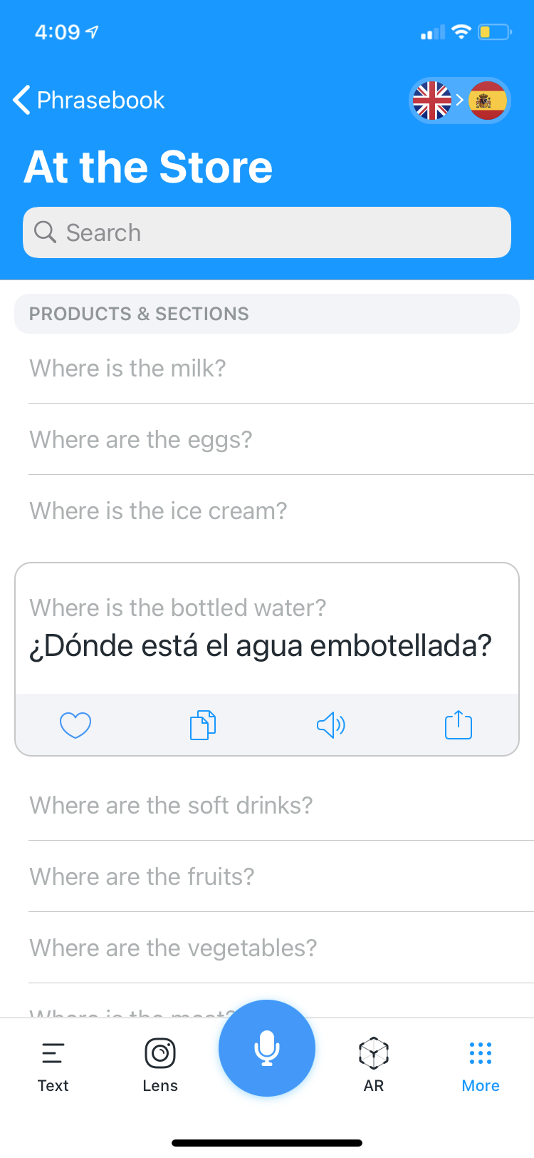Viewport: 534px width, 1158px height.
Task: Switch to the AR tab
Action: (x=374, y=1064)
